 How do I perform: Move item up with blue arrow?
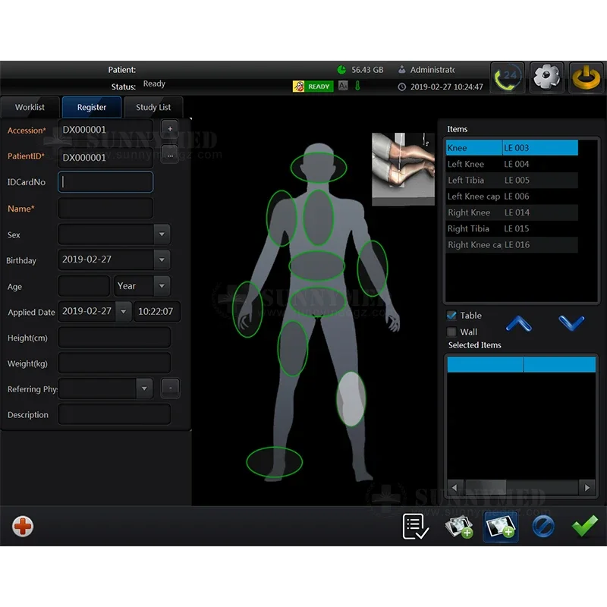(x=519, y=323)
